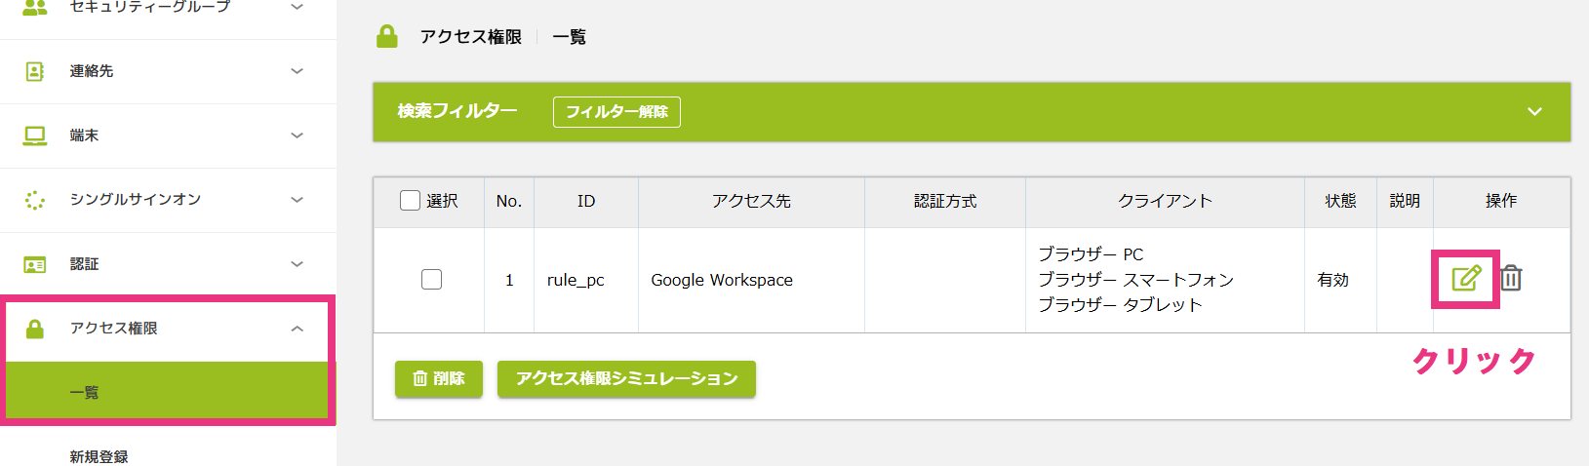1589x466 pixels.
Task: Collapse the アクセス権限 sidebar chevron
Action: pyautogui.click(x=298, y=329)
